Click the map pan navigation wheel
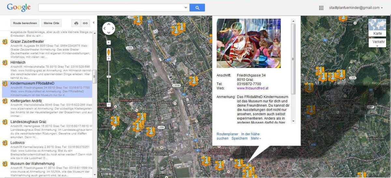 (x=109, y=28)
